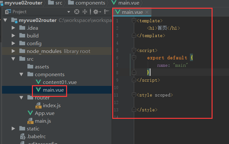
Task: Click line number 10 in the gutter
Action: click(x=116, y=87)
